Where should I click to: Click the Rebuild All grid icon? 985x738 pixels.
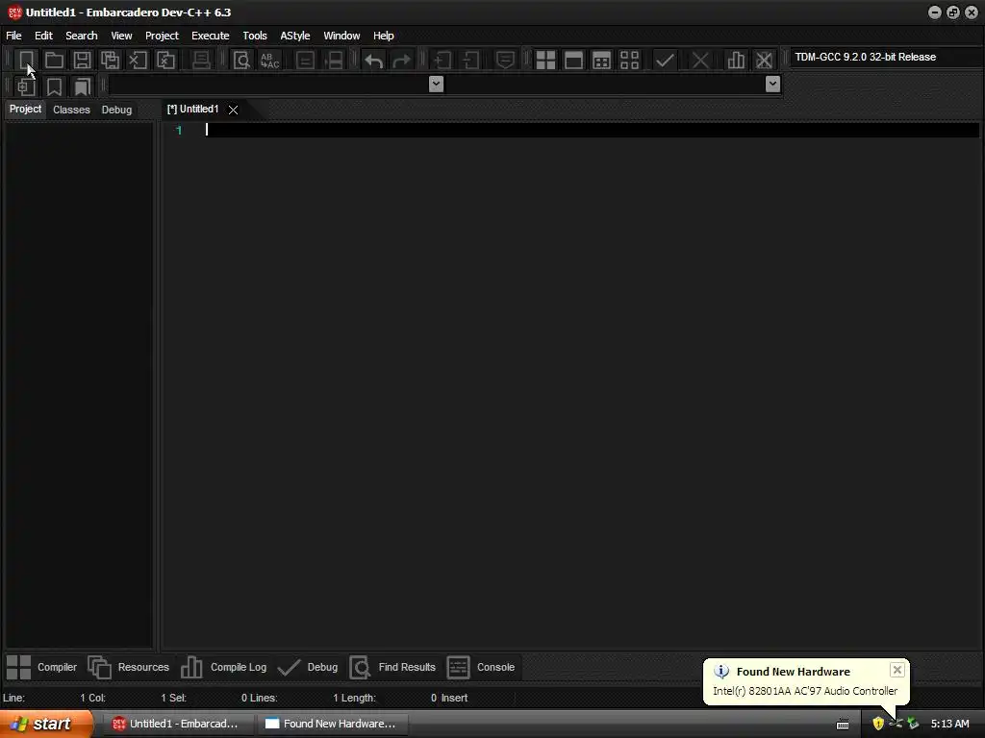[629, 61]
